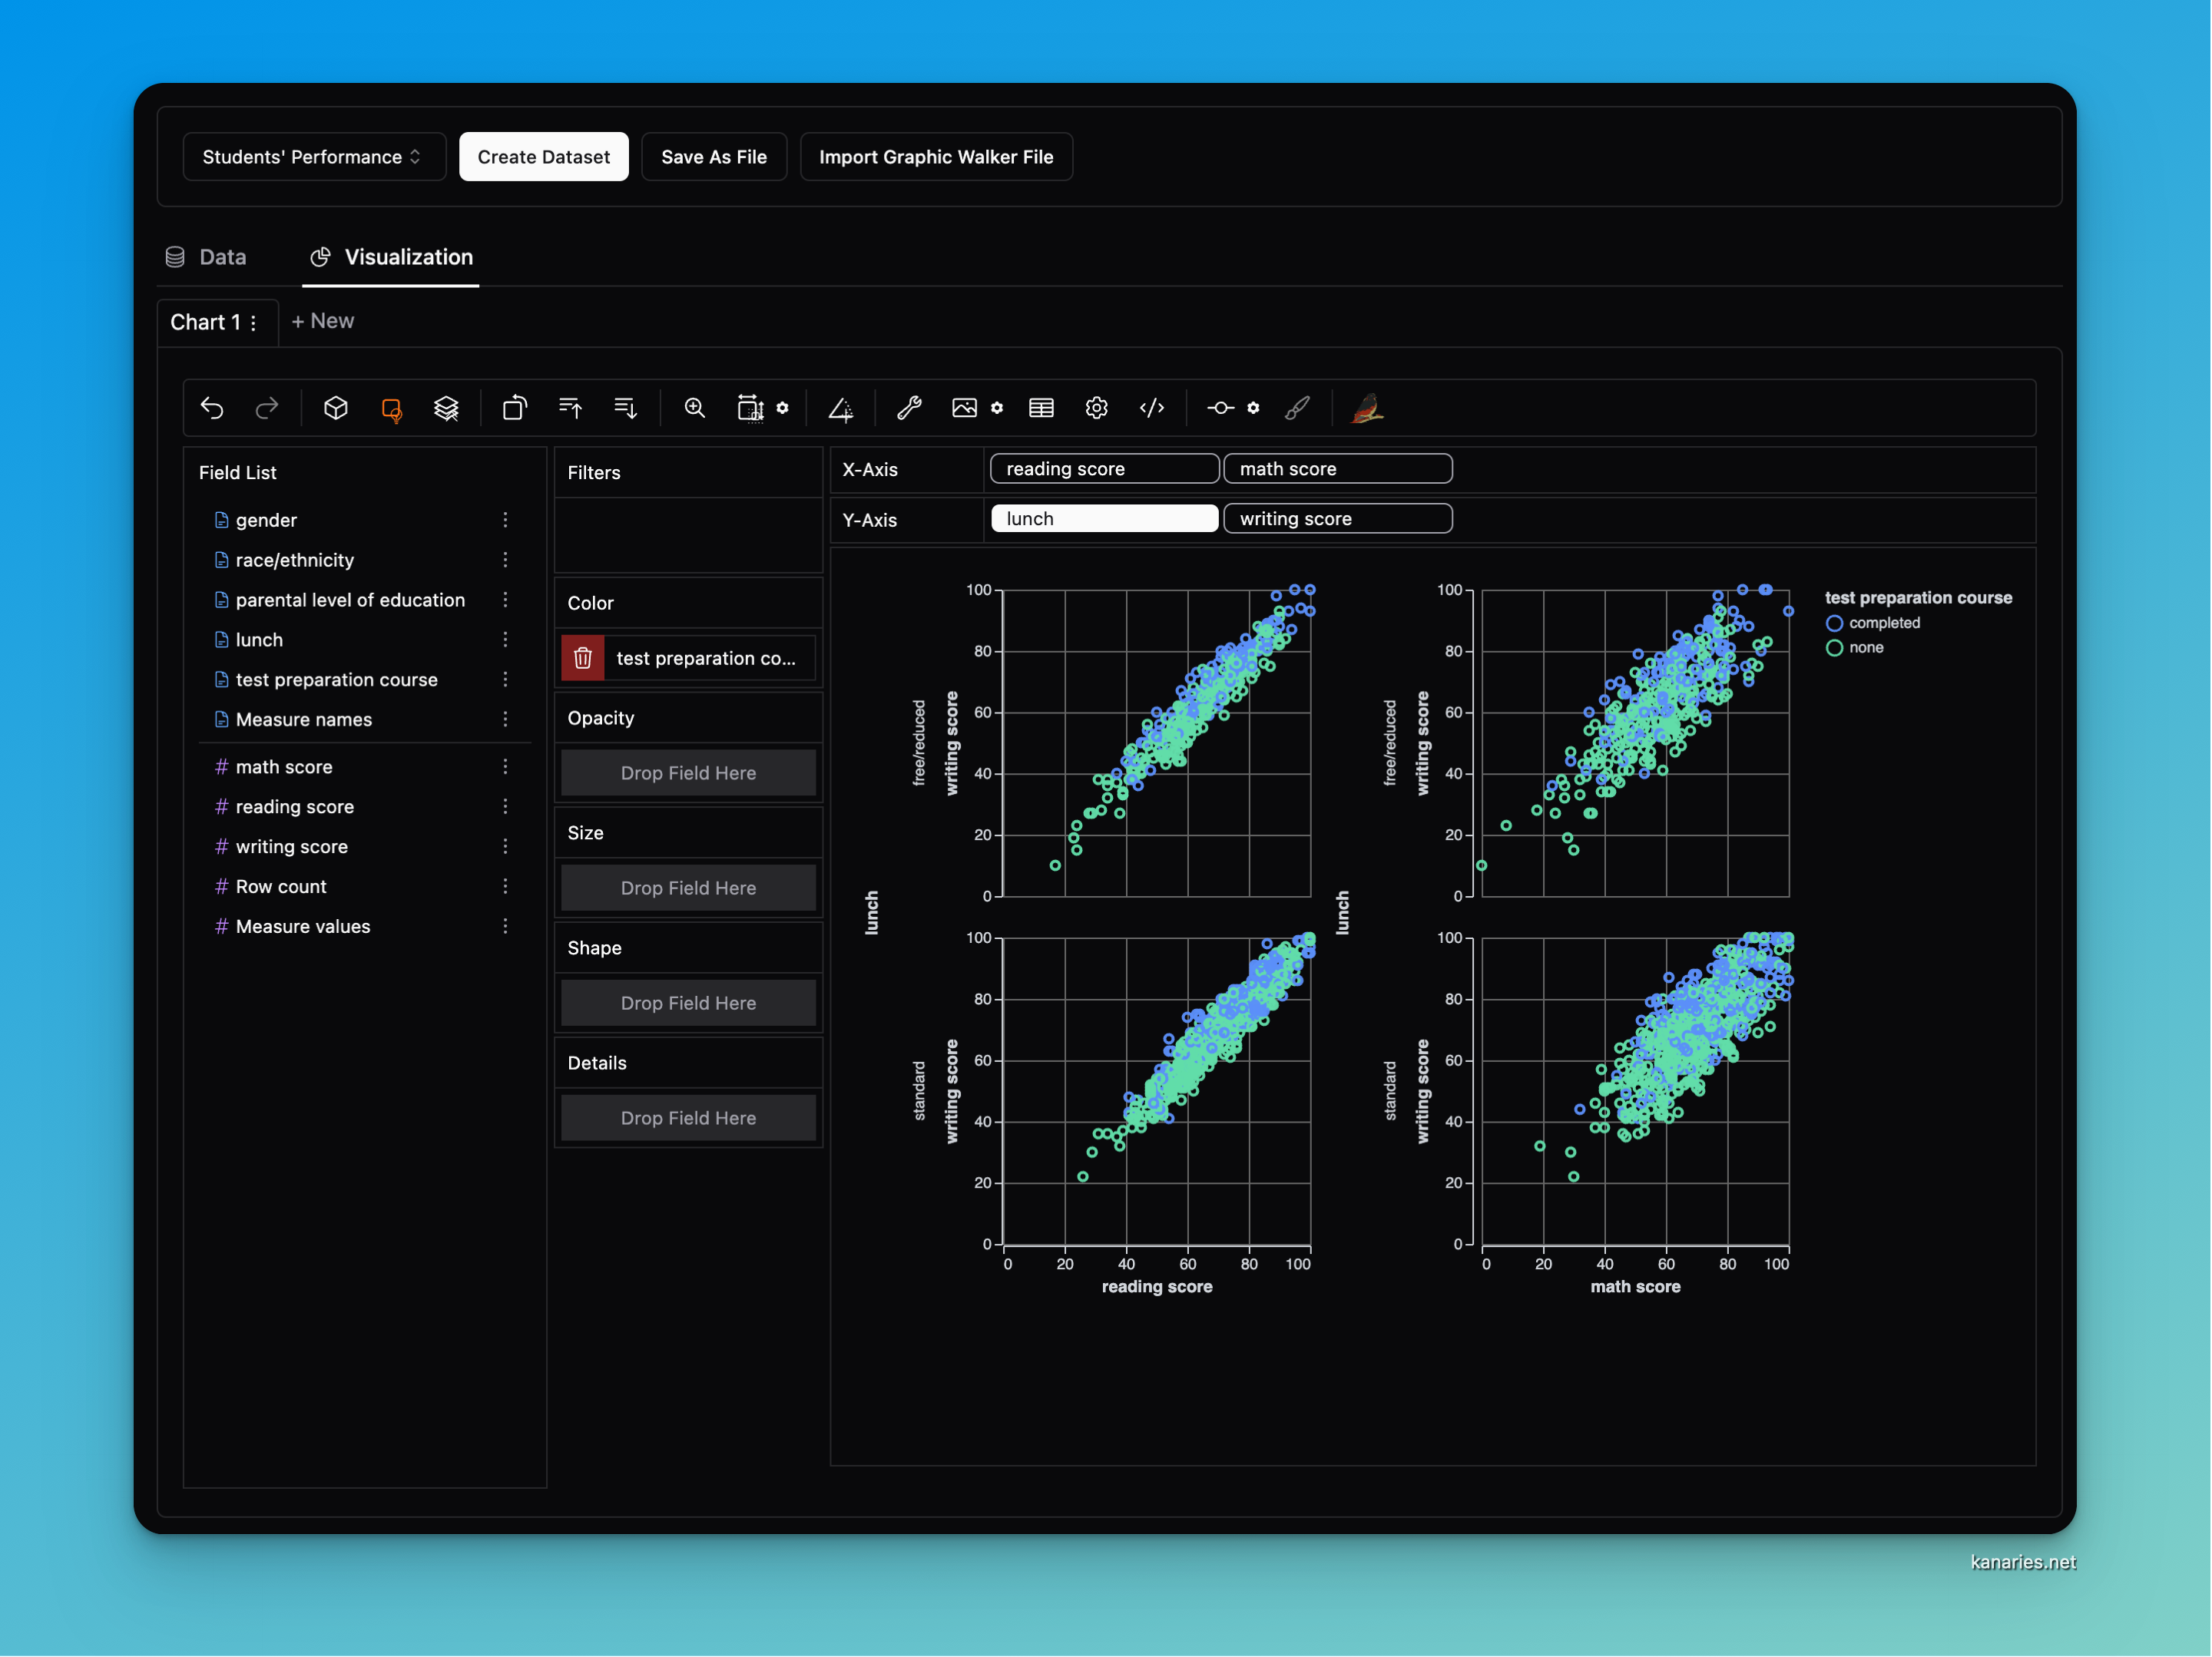
Task: Click the transpose axes icon
Action: (514, 408)
